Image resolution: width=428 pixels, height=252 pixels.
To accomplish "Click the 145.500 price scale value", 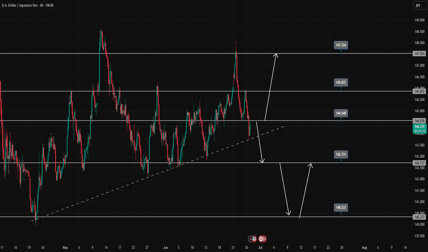I will [x=420, y=100].
